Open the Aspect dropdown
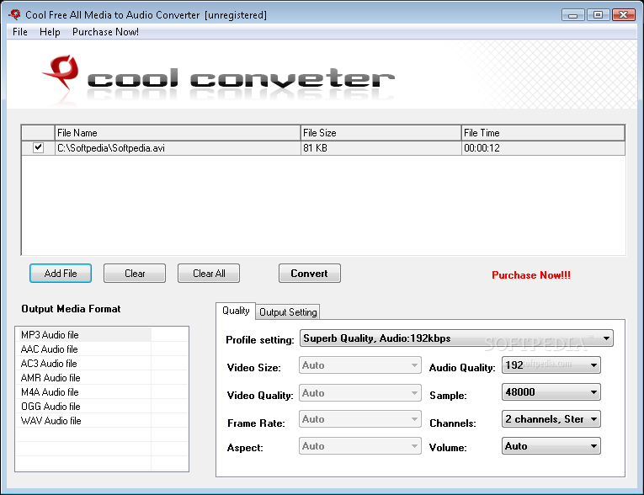Screen dimensions: 644x495 (x=360, y=446)
